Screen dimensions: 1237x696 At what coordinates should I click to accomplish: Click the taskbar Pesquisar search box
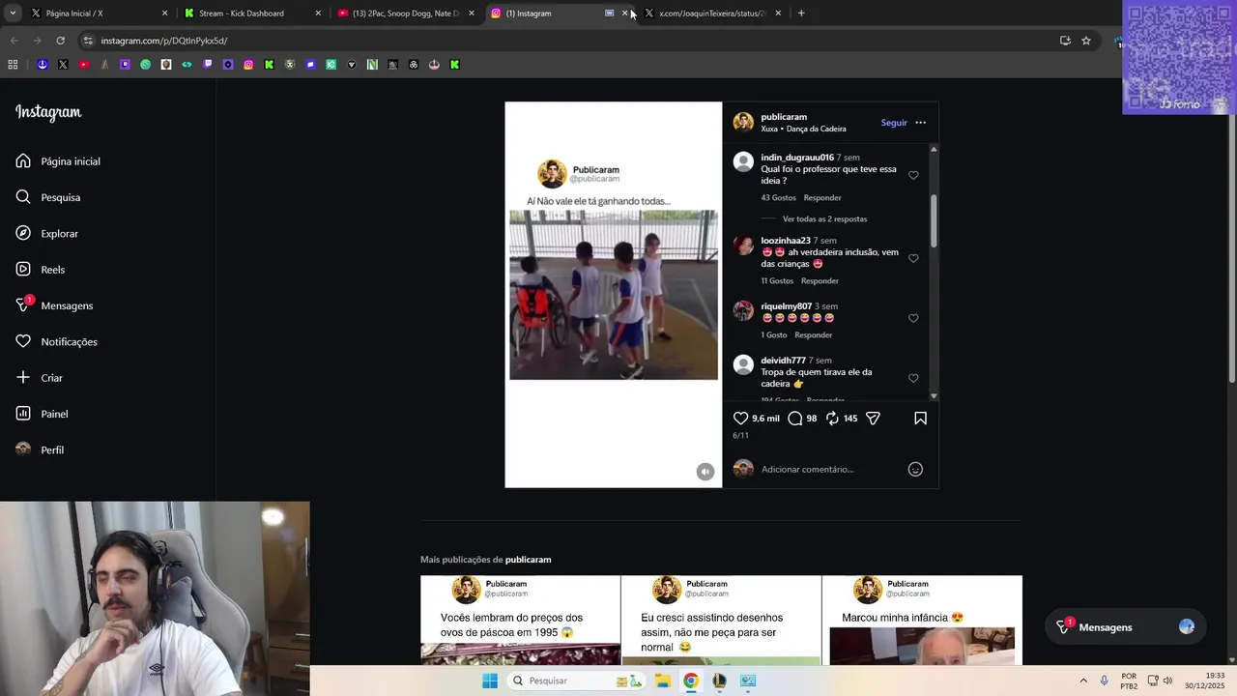click(575, 681)
